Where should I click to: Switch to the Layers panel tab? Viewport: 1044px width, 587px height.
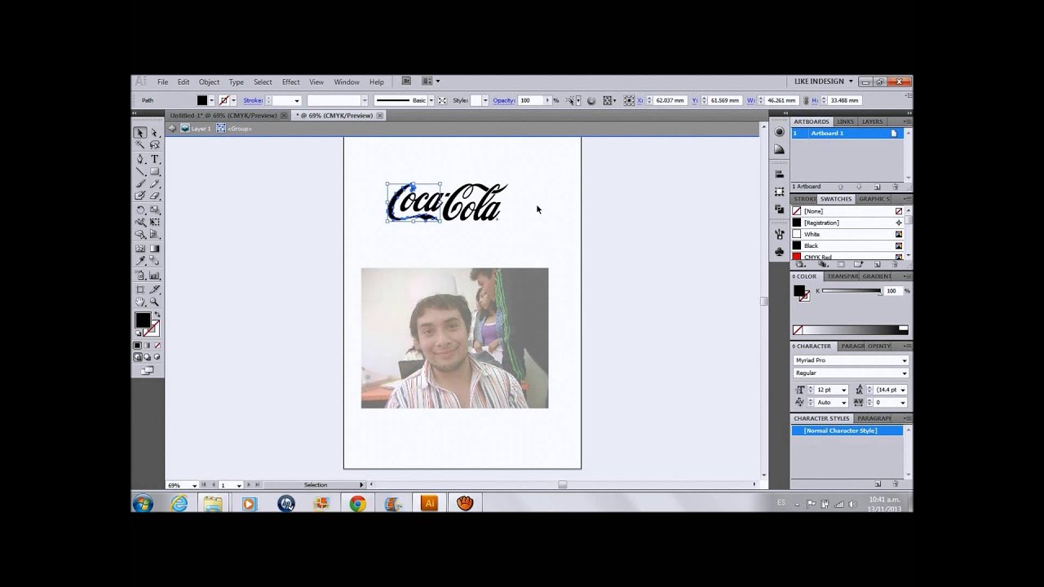point(873,121)
